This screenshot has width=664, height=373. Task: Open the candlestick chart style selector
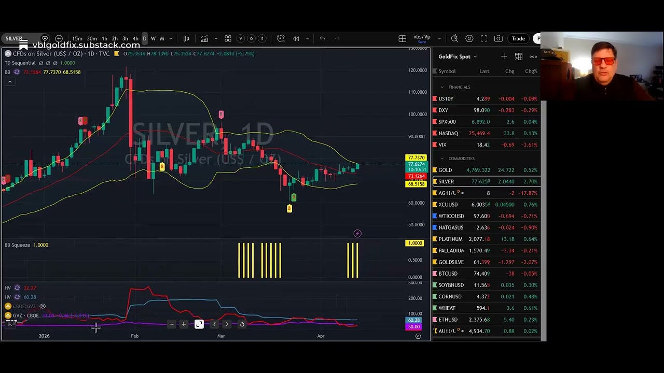click(186, 38)
